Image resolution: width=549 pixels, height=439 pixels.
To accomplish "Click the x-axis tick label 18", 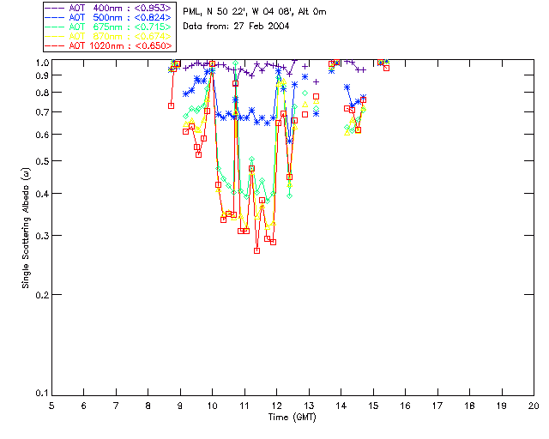I will (x=470, y=406).
